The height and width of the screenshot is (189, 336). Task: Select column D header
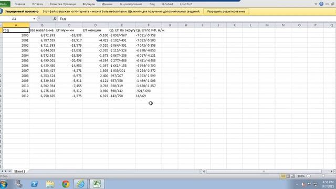click(96, 25)
